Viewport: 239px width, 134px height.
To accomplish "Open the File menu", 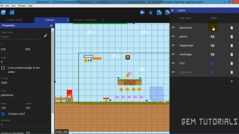I will 2,6.
